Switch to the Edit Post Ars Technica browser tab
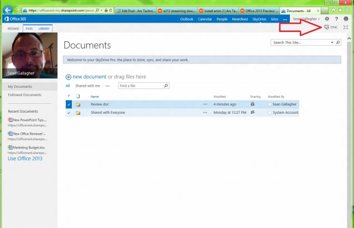 (x=136, y=11)
